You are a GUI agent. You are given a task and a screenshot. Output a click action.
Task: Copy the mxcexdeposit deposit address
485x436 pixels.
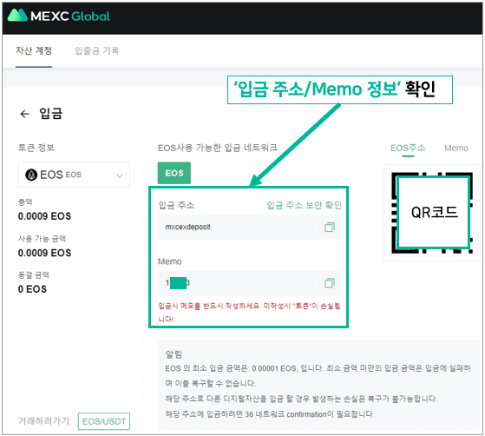330,227
